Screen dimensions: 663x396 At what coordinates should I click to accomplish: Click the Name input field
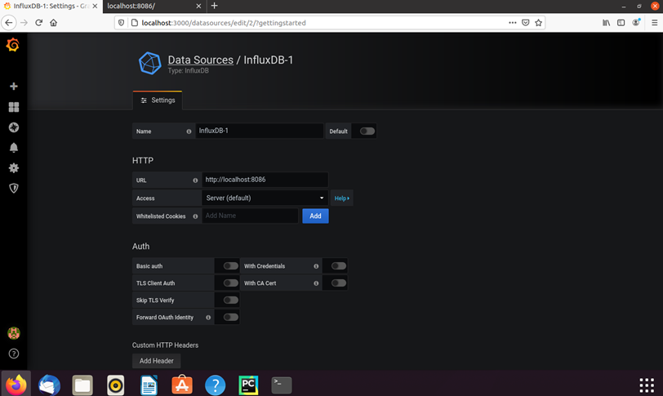tap(260, 131)
